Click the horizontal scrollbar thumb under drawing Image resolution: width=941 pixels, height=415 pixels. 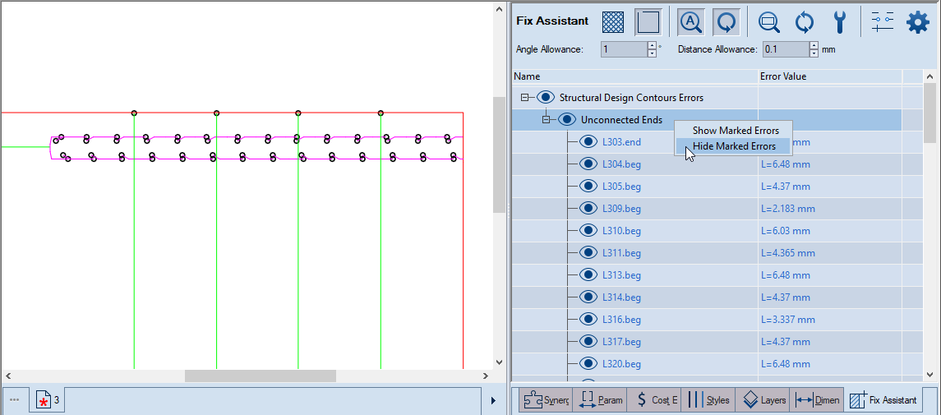click(260, 376)
